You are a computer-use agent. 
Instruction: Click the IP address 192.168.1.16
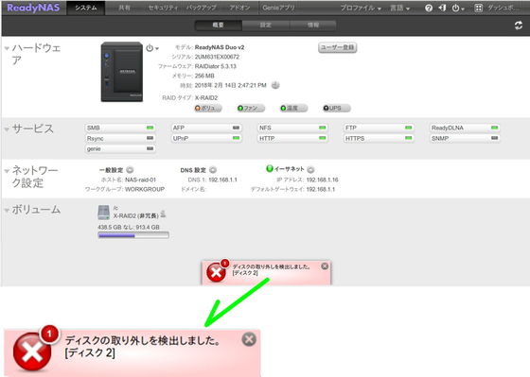click(322, 180)
